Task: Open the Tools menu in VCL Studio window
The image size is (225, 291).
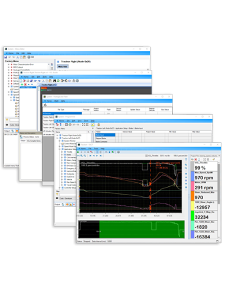Action: coord(45,77)
